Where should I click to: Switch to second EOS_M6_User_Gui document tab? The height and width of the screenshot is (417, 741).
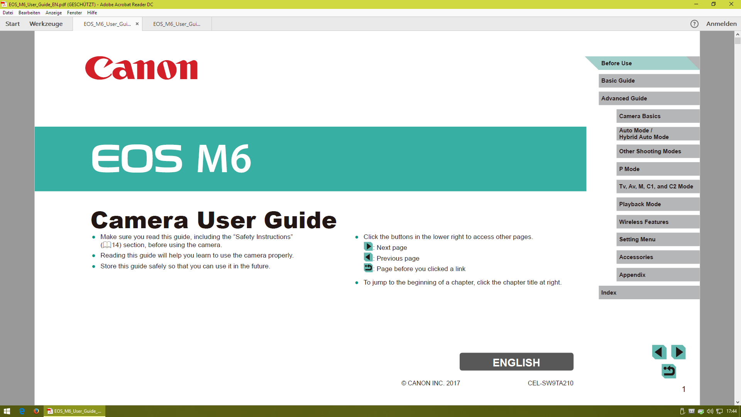pos(177,24)
